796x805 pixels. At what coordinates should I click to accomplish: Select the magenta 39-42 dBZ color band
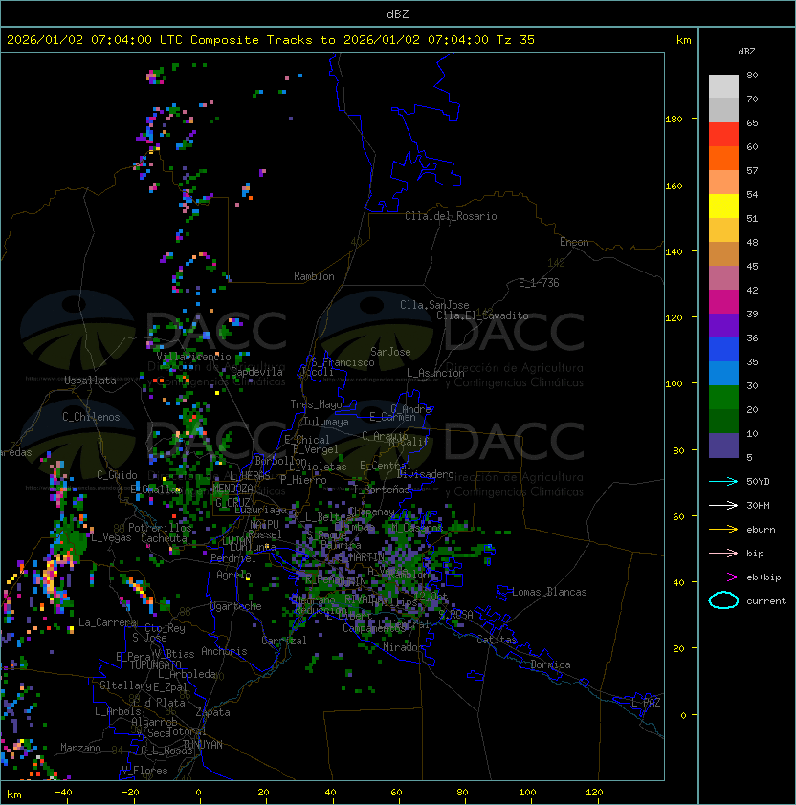point(723,302)
